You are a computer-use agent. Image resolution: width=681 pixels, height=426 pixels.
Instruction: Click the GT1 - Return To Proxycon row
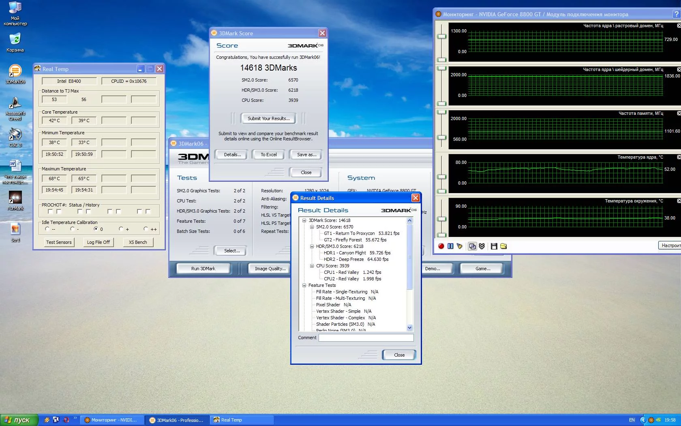click(362, 233)
